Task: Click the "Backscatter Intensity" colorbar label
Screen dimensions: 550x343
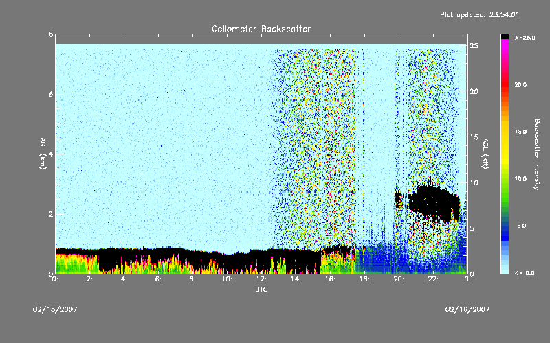Action: [x=537, y=154]
